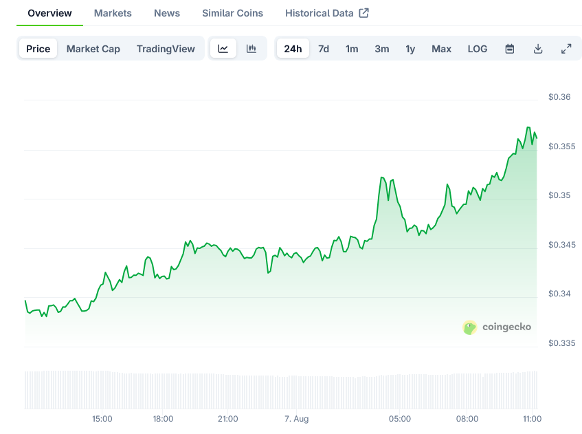
Task: Go to the Similar Coins tab
Action: pos(232,13)
